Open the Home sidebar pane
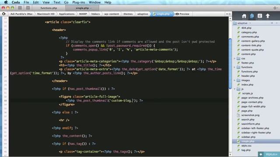 pyautogui.click(x=244, y=16)
